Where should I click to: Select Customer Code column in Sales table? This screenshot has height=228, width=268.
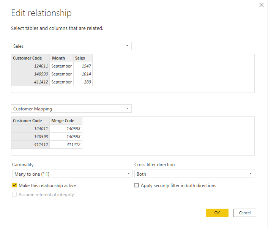(x=30, y=58)
